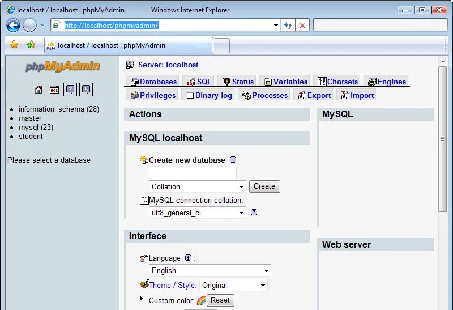Open the Privileges tab
The height and width of the screenshot is (310, 453).
click(x=153, y=95)
